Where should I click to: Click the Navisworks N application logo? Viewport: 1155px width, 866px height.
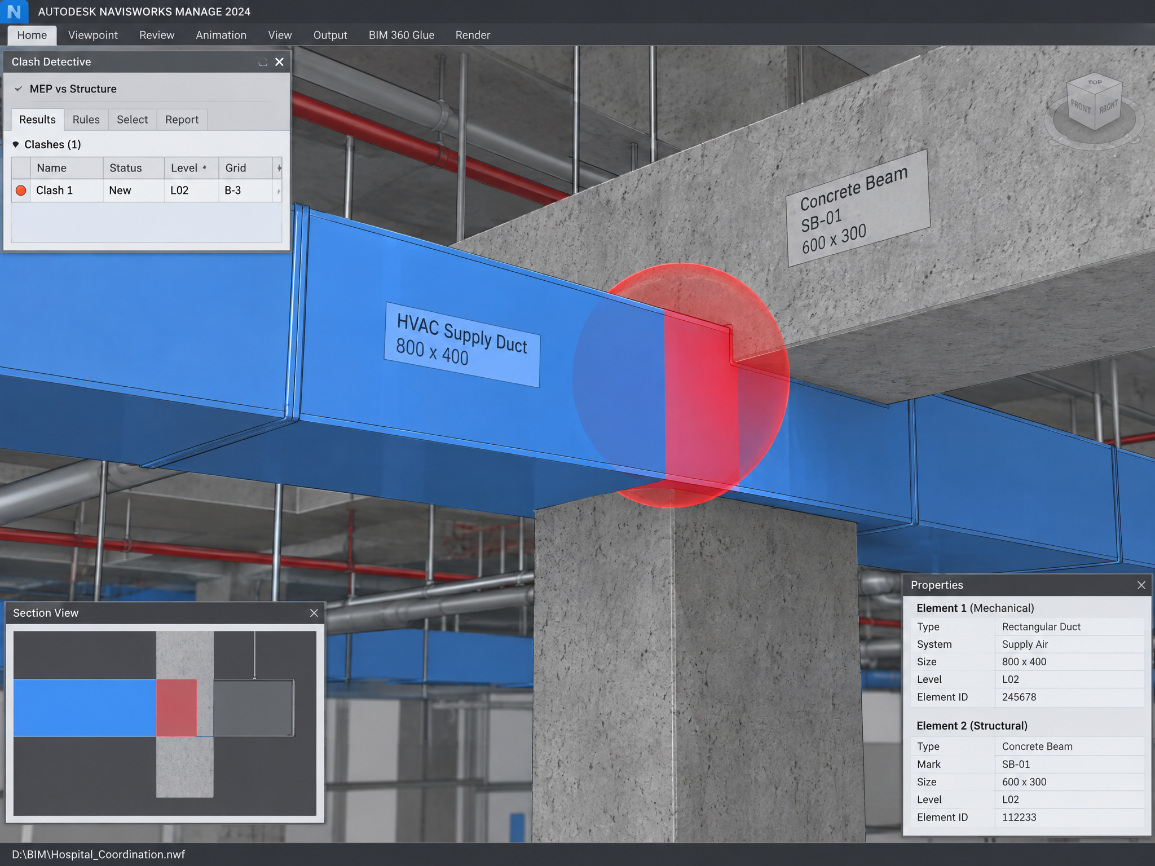(x=14, y=11)
